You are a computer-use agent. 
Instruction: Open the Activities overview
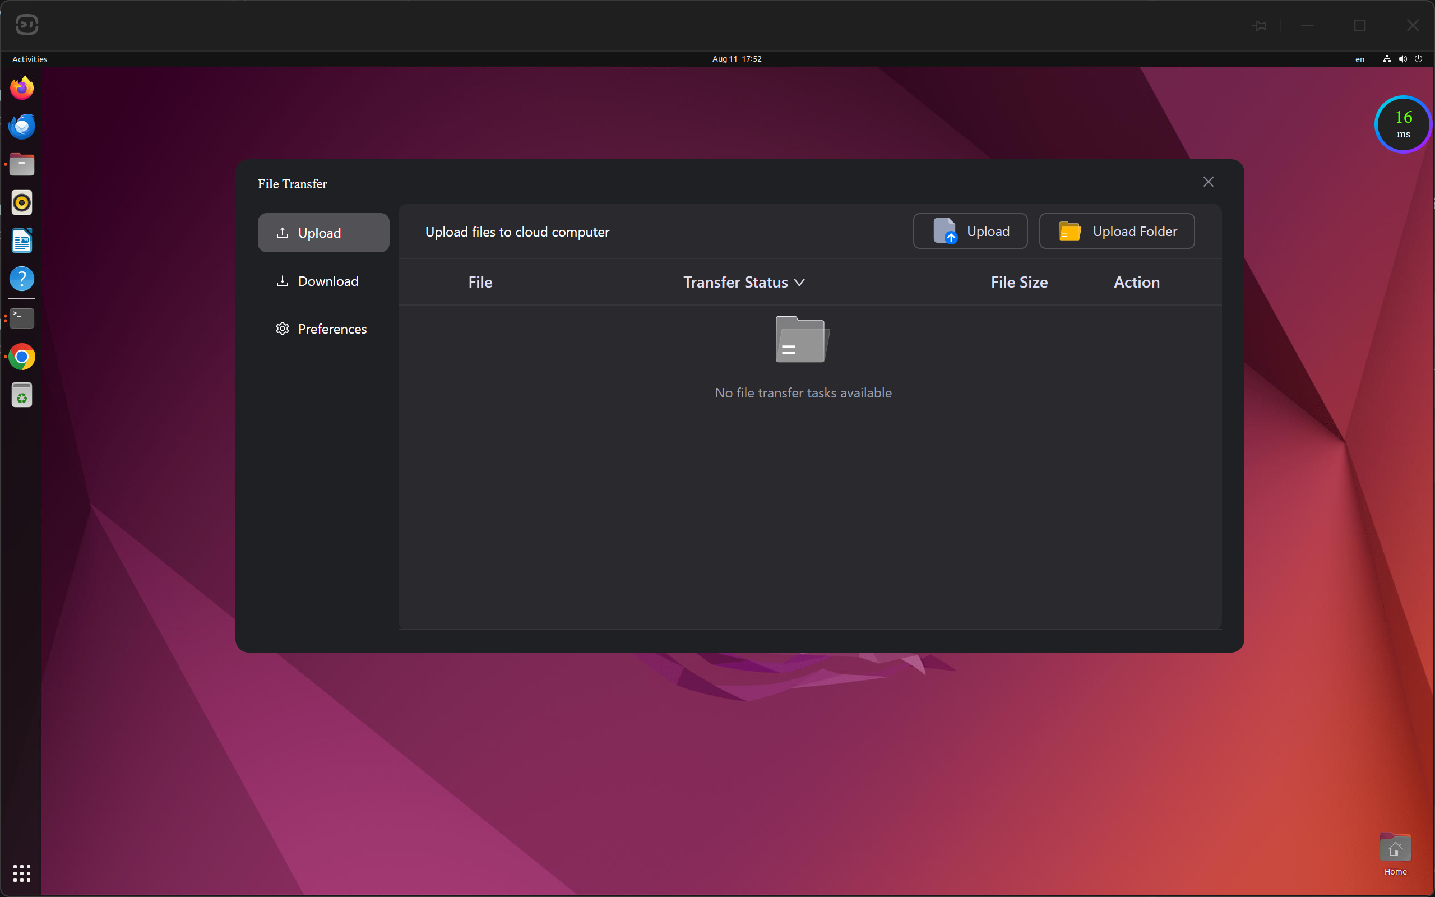click(30, 59)
